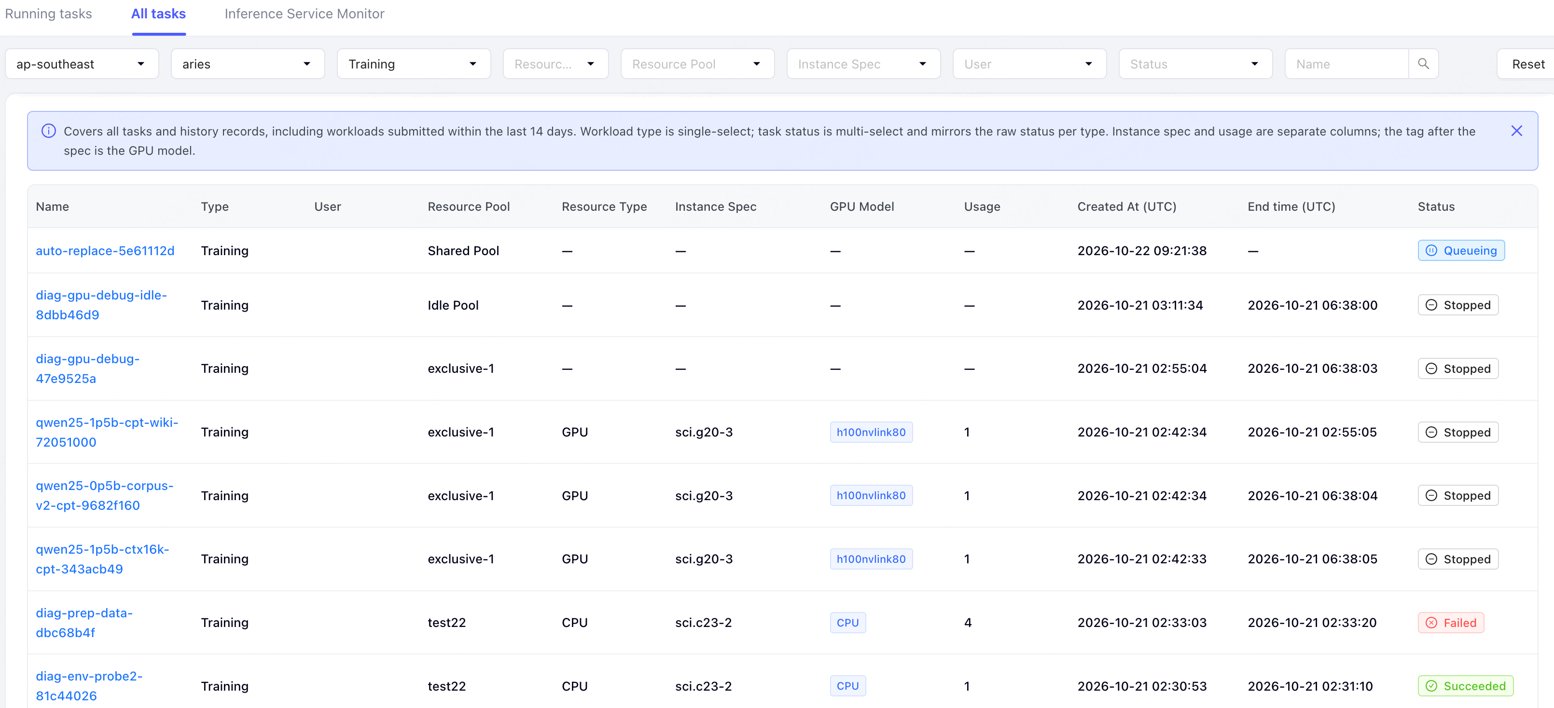
Task: Click the Created At (UTC) column header
Action: tap(1126, 207)
